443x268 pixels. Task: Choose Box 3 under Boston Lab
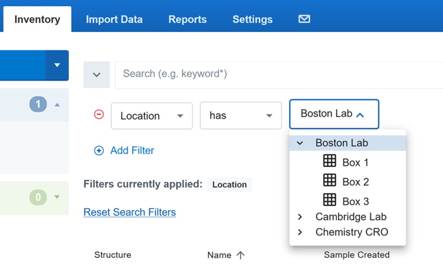356,202
